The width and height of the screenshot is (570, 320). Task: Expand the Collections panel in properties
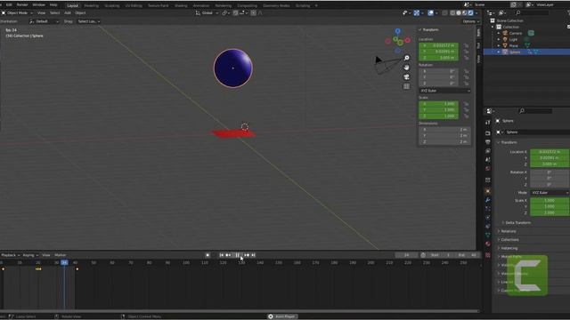coord(509,240)
